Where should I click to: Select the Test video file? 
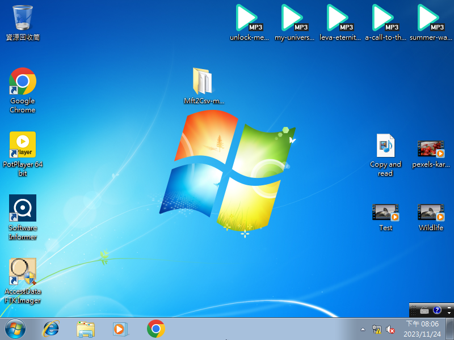(x=385, y=218)
